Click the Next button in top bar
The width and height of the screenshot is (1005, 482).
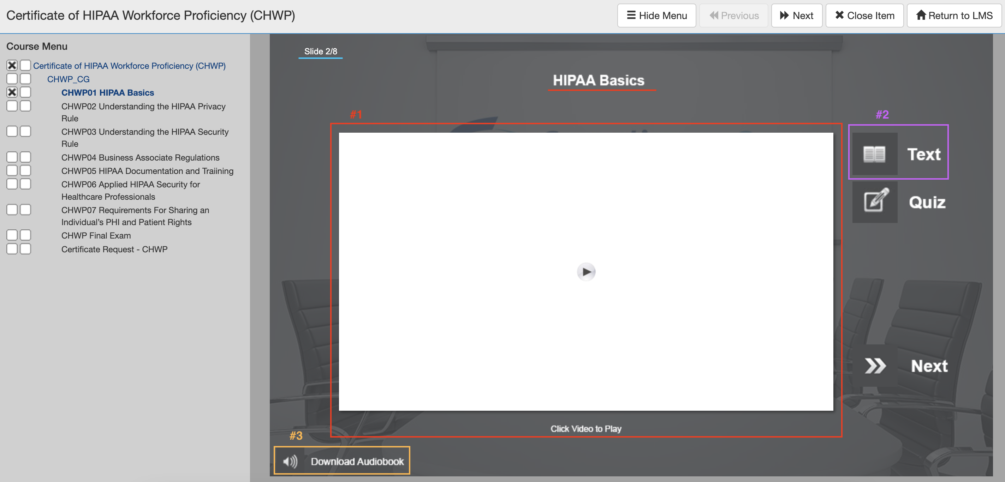point(797,16)
